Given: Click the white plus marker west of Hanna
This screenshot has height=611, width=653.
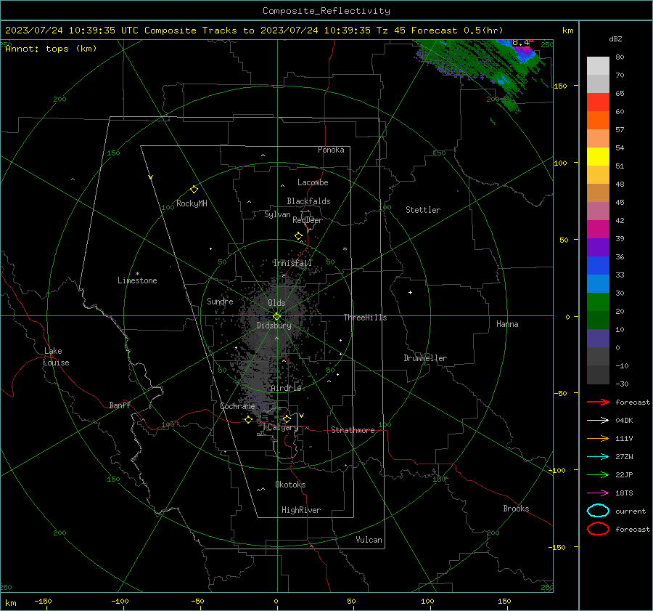Looking at the screenshot, I should coord(410,292).
